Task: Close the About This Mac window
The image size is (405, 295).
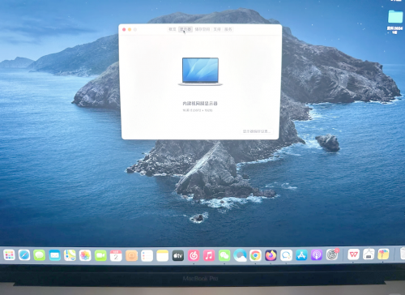Action: (x=124, y=29)
